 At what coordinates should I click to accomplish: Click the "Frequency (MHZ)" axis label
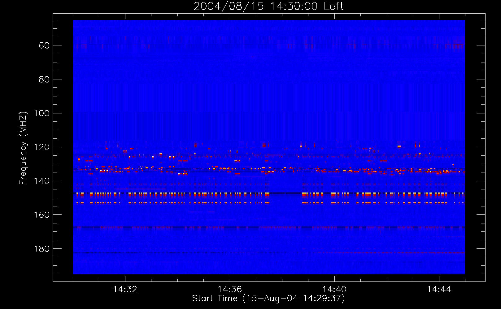[x=23, y=148]
